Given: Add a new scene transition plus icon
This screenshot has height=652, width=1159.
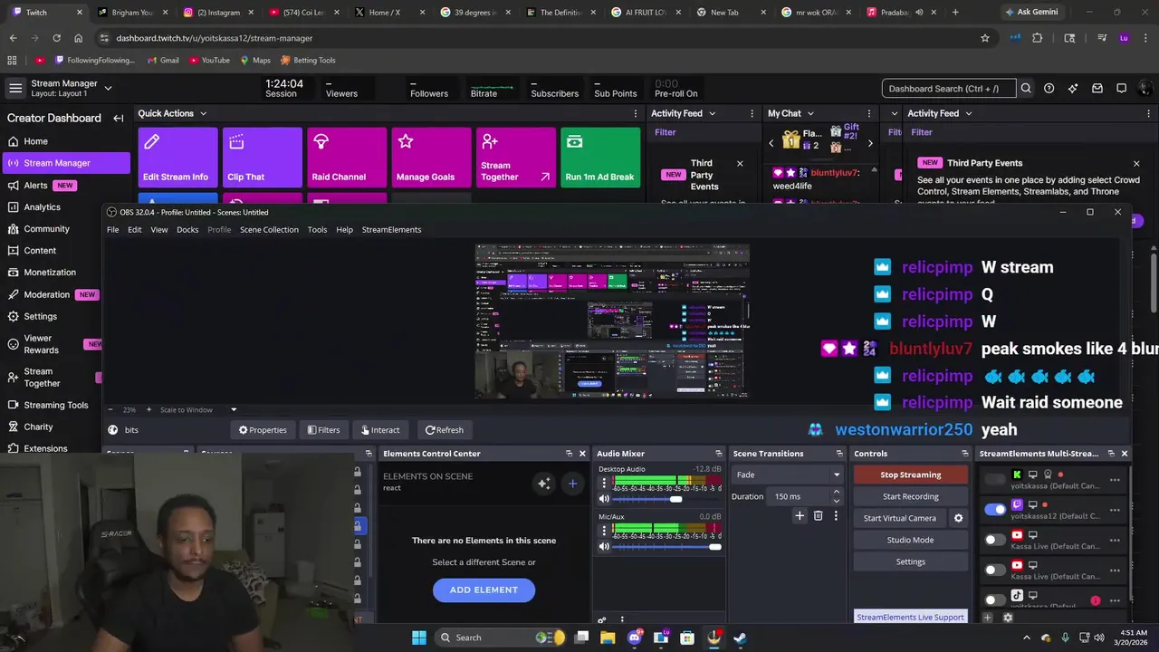Looking at the screenshot, I should point(800,515).
